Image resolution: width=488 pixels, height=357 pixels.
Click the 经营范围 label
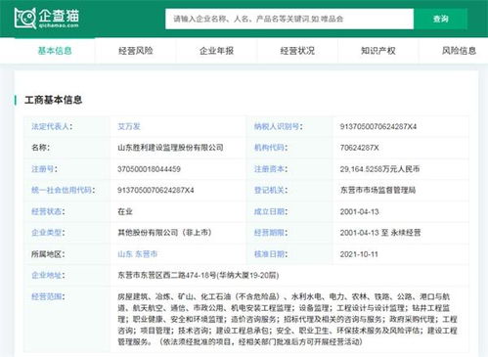[48, 296]
